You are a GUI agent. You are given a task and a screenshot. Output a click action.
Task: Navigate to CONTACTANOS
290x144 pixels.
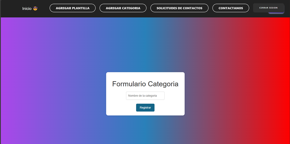click(230, 8)
